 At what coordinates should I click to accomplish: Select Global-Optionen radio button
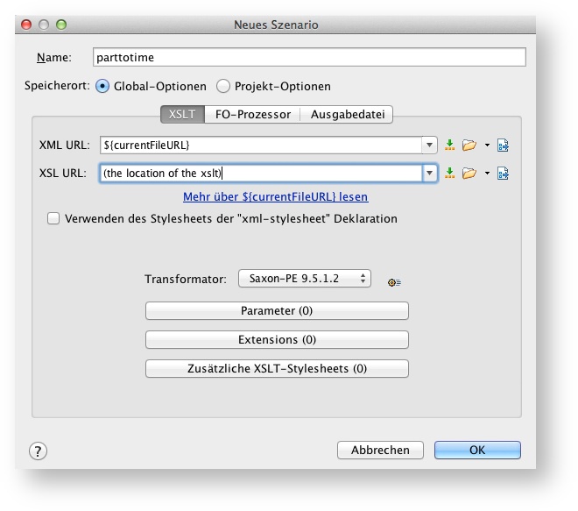[102, 87]
